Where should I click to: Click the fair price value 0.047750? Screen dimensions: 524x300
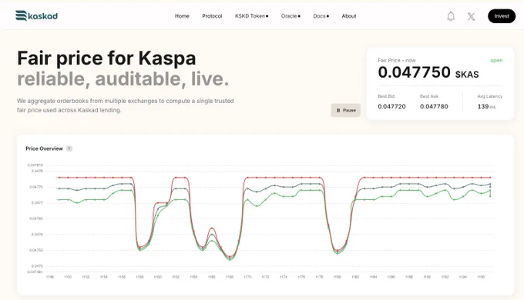point(415,72)
